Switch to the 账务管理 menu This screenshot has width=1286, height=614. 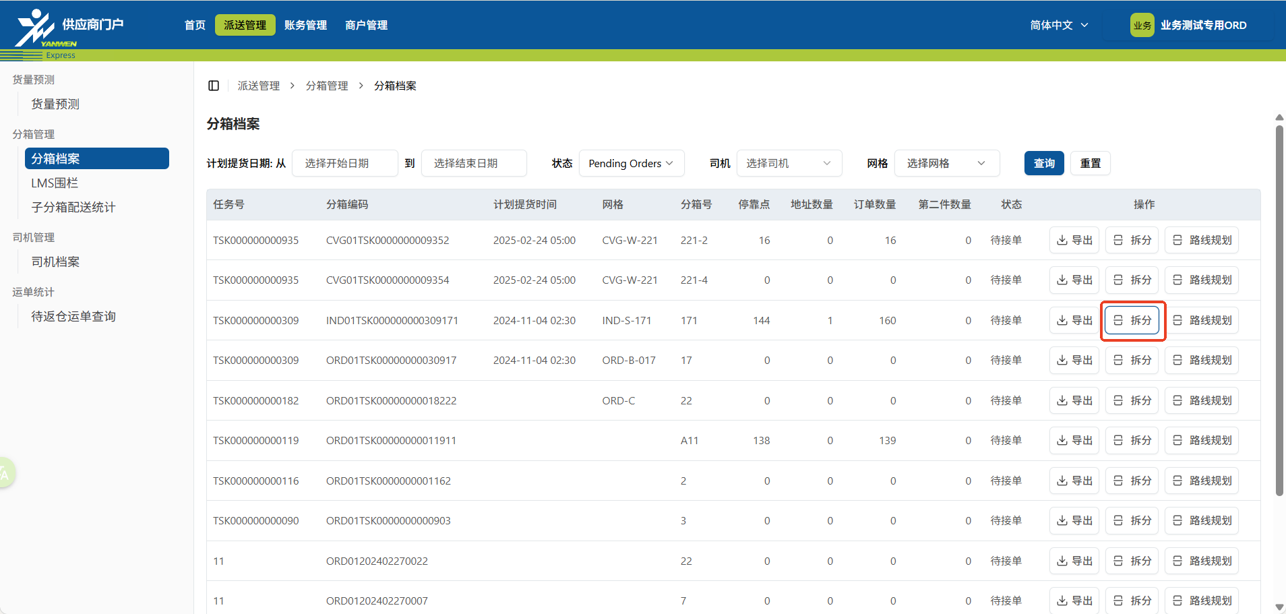click(305, 25)
